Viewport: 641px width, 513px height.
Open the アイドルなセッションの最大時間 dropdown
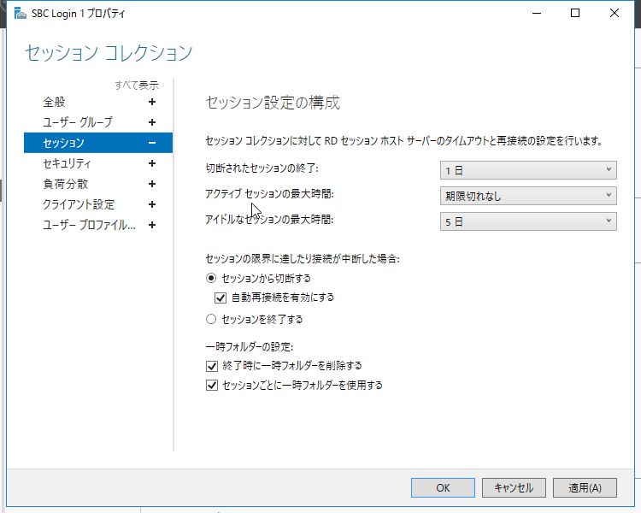coord(528,221)
